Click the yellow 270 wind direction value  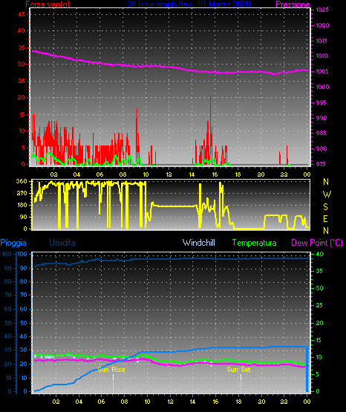coord(22,194)
